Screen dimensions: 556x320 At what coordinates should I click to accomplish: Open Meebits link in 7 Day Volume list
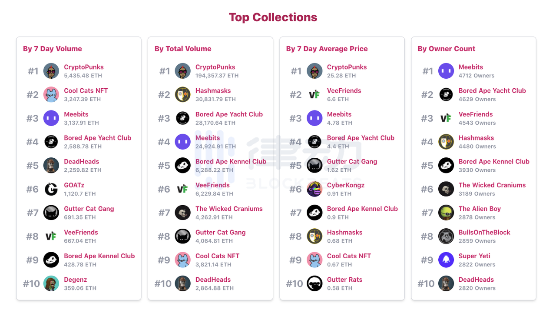pyautogui.click(x=76, y=114)
